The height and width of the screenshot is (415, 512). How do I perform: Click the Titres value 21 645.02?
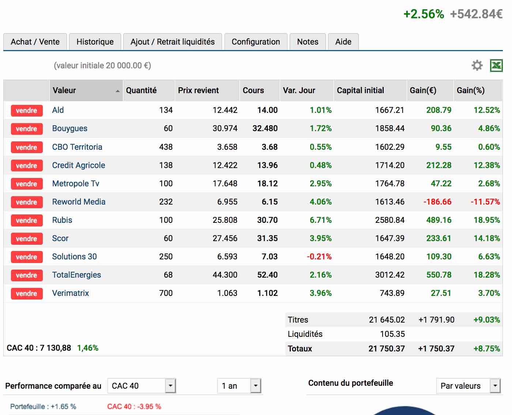point(387,320)
